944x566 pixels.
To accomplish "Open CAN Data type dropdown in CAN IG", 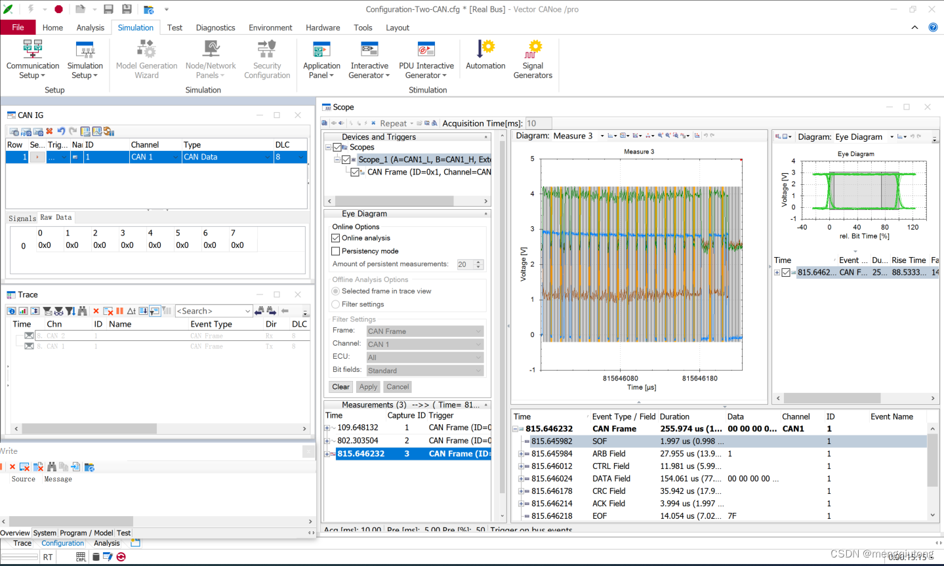I will coord(267,157).
